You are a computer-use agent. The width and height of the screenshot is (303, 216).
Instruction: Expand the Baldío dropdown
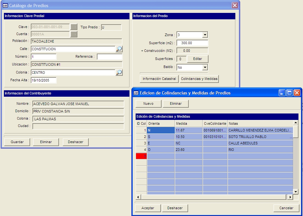[205, 67]
